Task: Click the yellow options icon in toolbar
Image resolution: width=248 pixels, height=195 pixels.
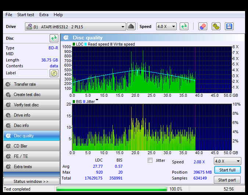Action: click(216, 26)
